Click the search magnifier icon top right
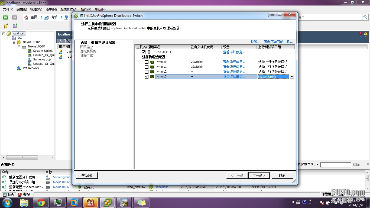This screenshot has width=370, height=208. point(365,17)
